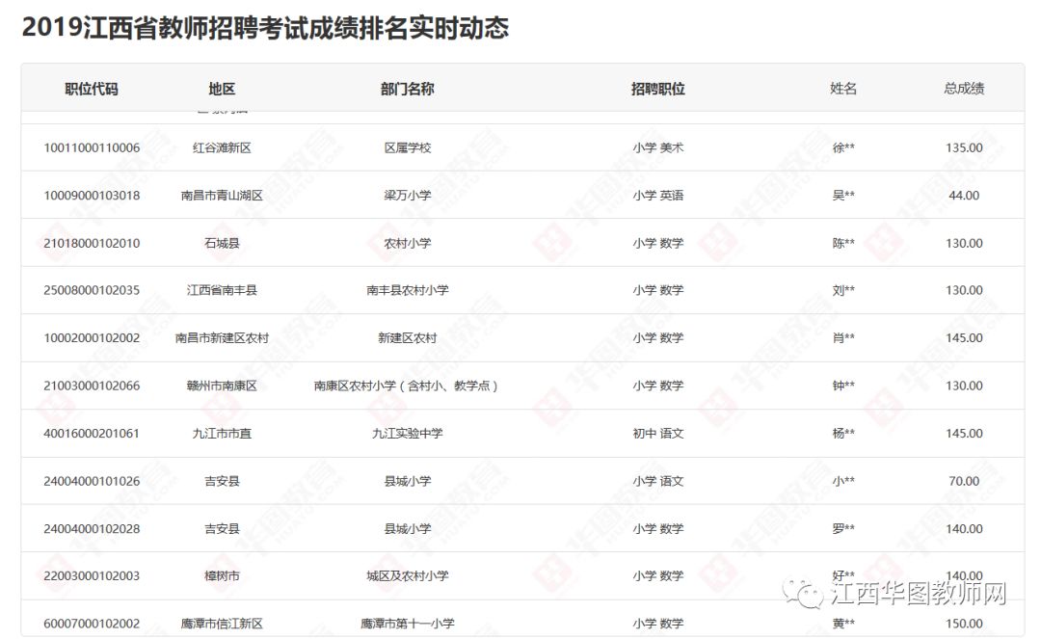Click name cell 罗**

(x=843, y=529)
